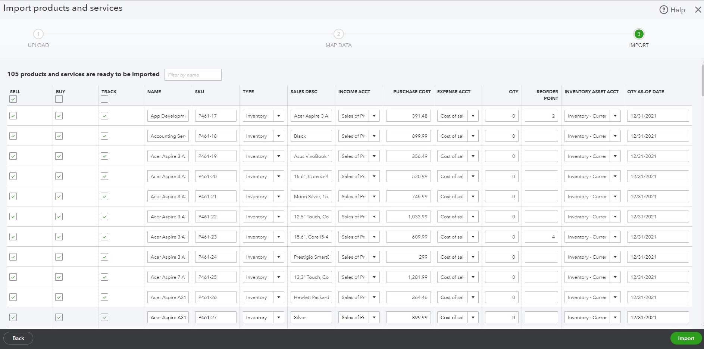Screen dimensions: 704x349
Task: Edit sales description Moon Silver field
Action: point(311,196)
